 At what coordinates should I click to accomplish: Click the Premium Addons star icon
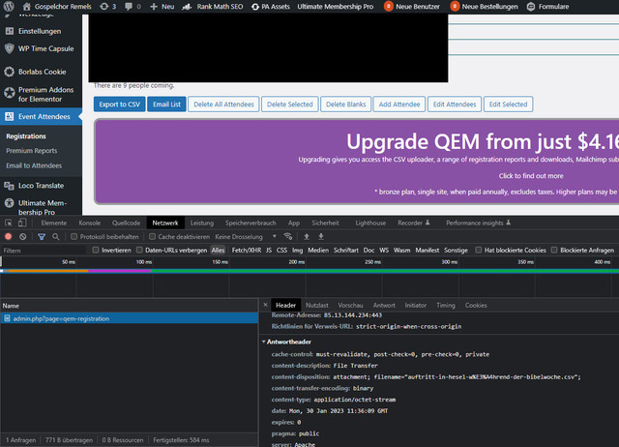[x=10, y=92]
